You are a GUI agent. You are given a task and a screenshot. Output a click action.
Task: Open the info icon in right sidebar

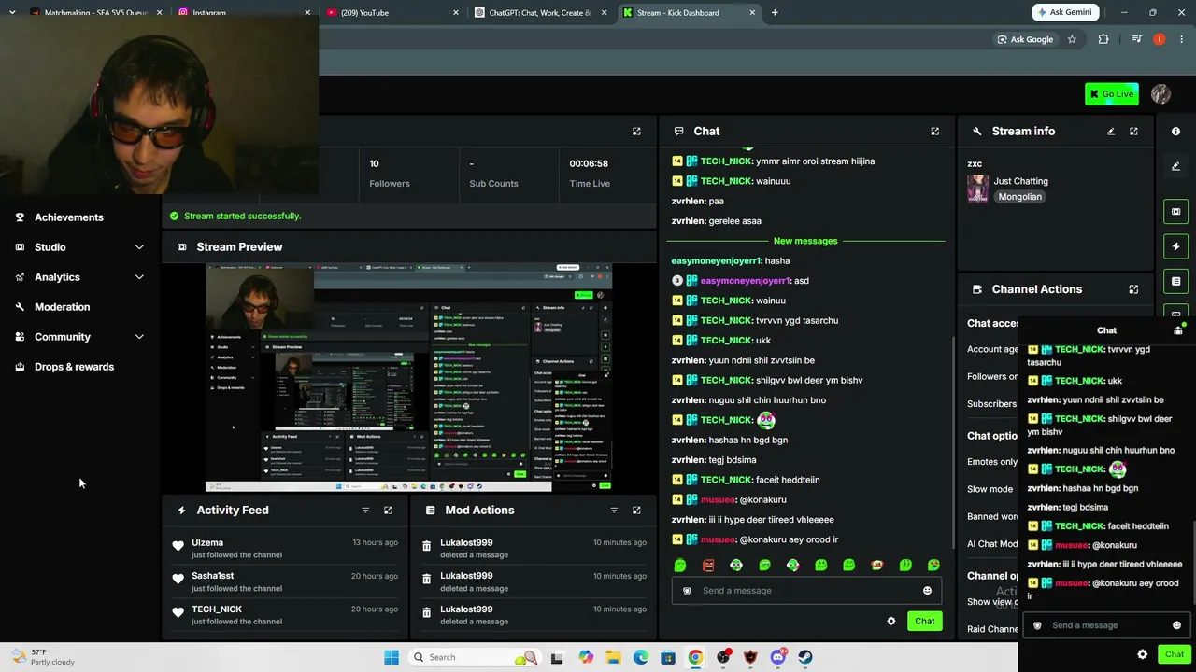point(1175,132)
